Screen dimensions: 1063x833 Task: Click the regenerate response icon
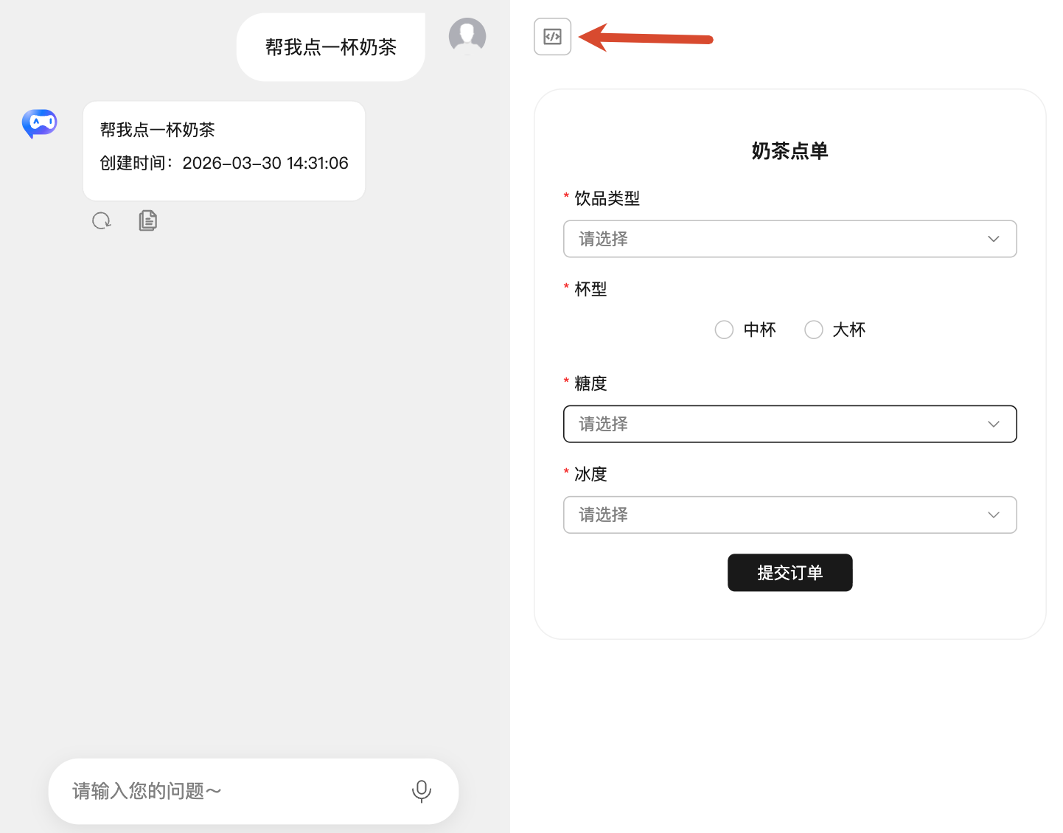click(x=102, y=220)
